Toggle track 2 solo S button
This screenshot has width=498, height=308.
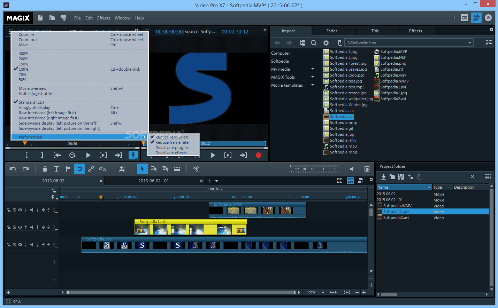14,227
